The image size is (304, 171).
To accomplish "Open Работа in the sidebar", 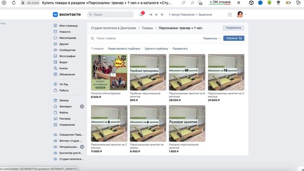I will (x=61, y=90).
